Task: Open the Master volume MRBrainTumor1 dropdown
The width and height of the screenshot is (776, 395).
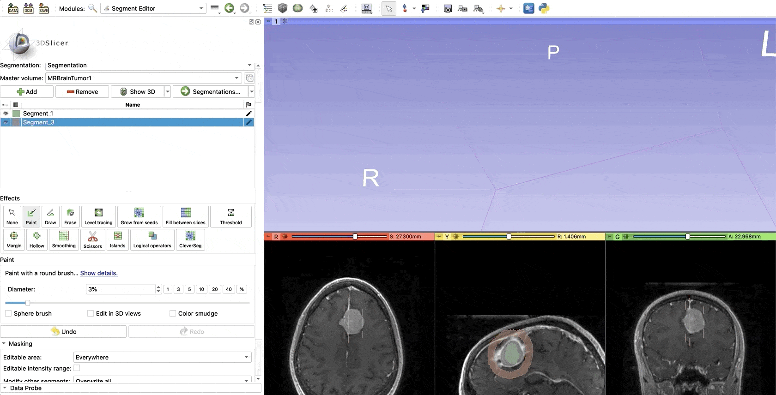Action: (x=144, y=78)
